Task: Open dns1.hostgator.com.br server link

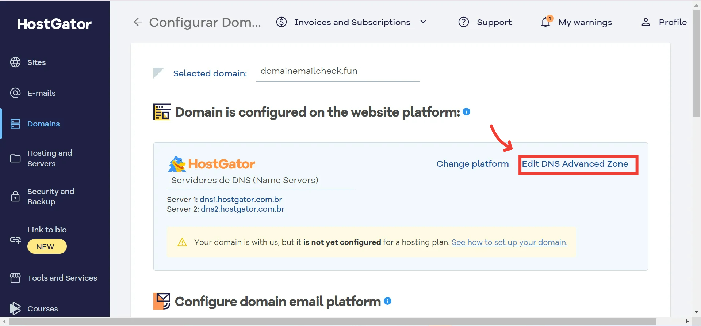Action: (x=241, y=200)
